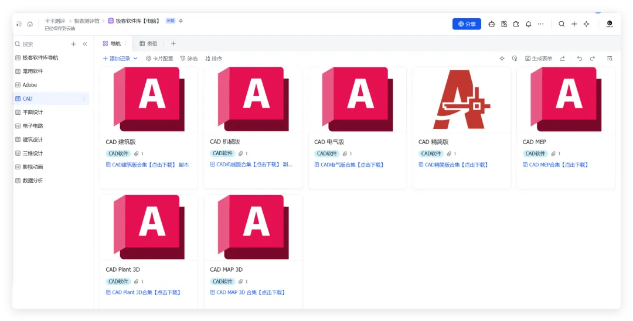
Task: Add a new sidebar item with the plus
Action: coord(73,44)
